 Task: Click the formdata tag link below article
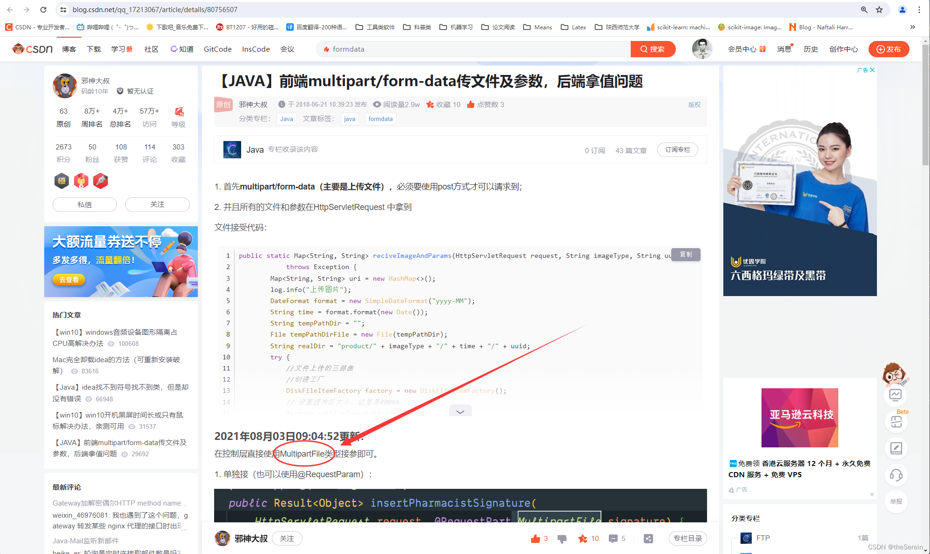click(x=380, y=119)
